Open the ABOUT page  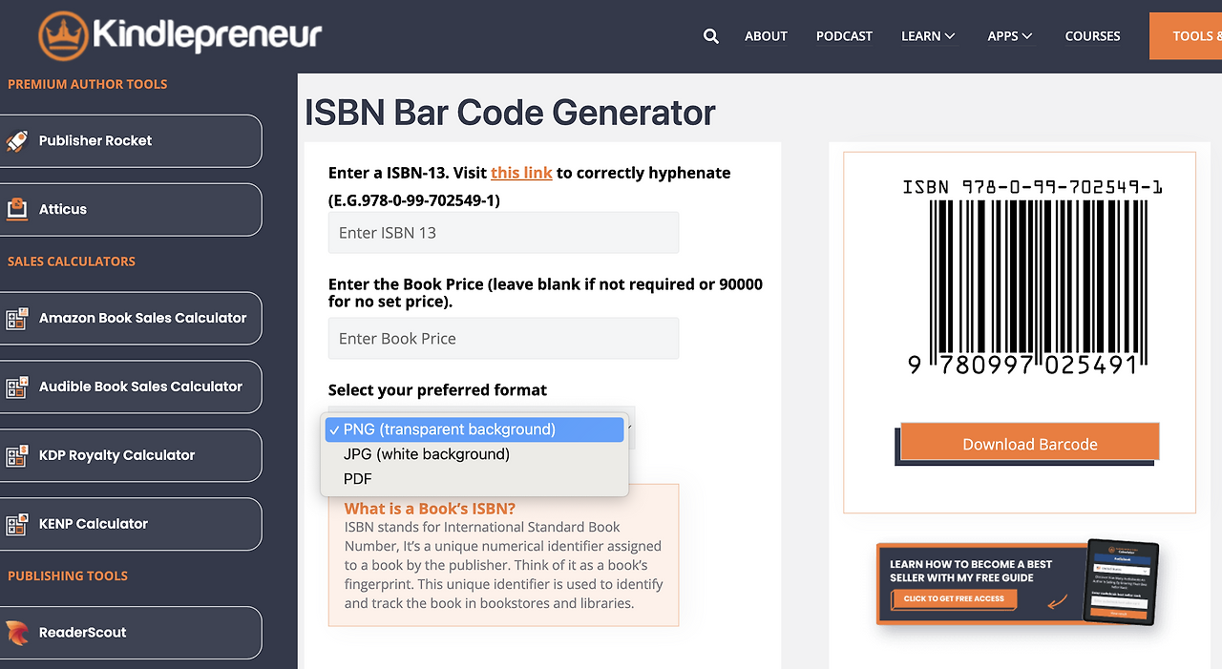tap(766, 36)
